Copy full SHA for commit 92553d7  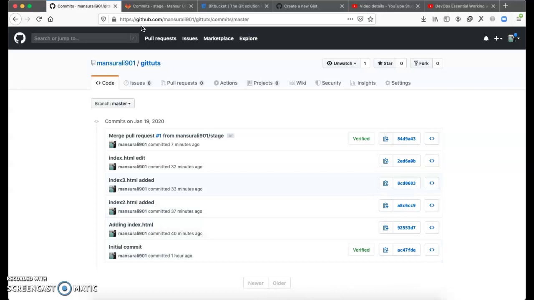click(386, 227)
